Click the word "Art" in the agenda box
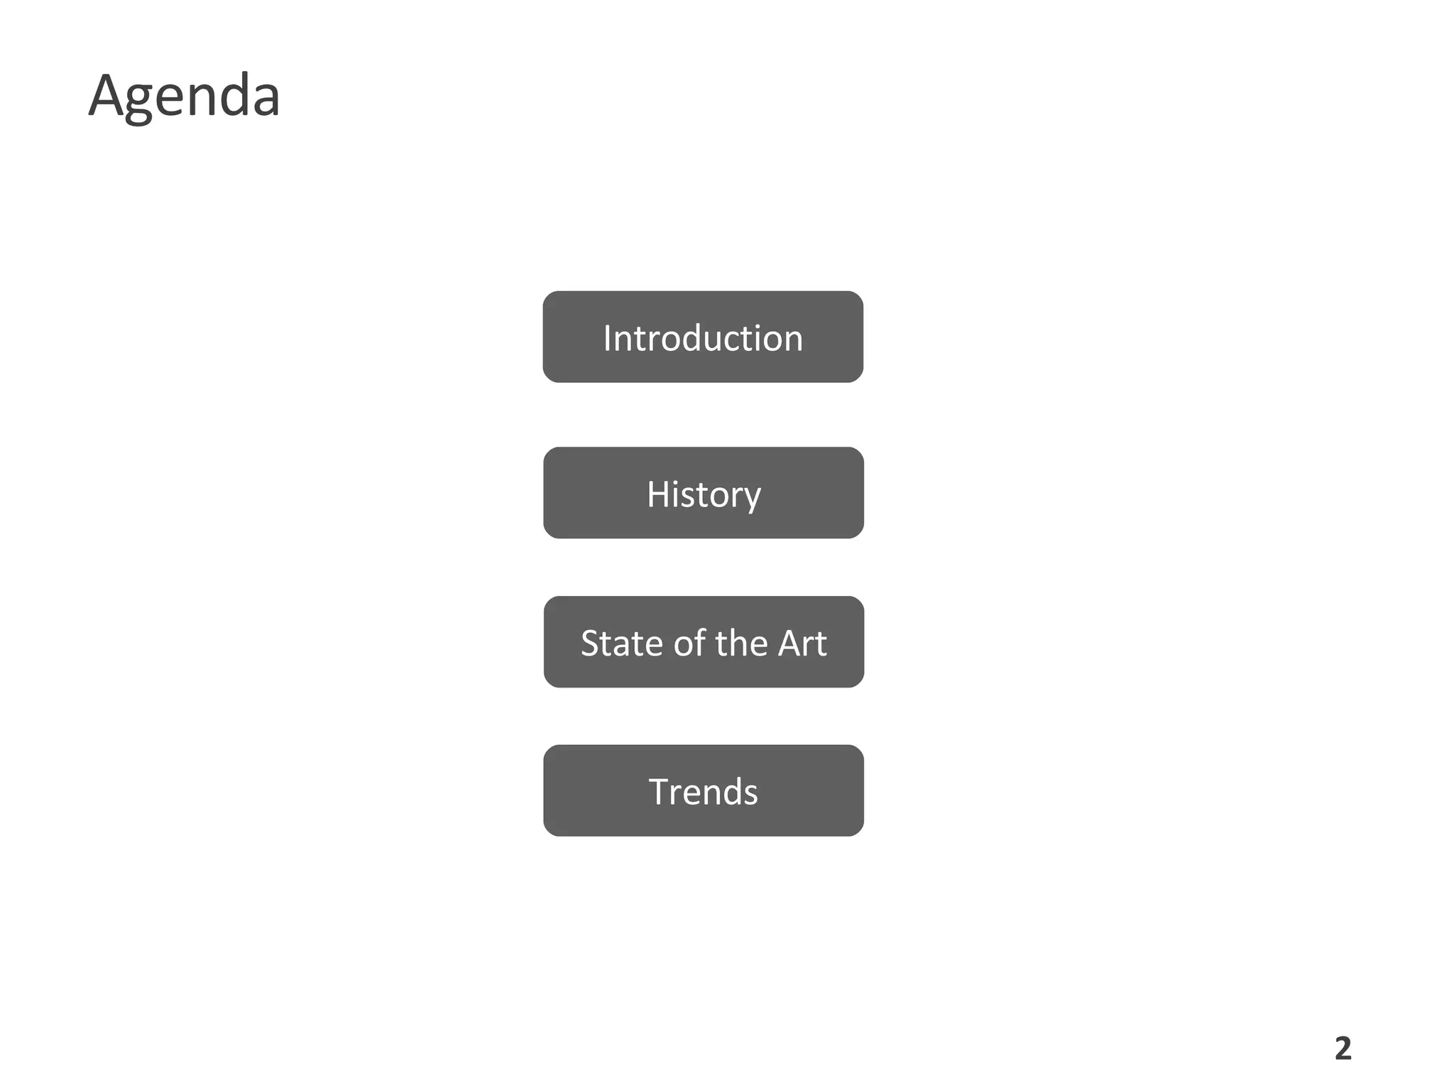Viewport: 1454px width, 1091px height. click(803, 644)
